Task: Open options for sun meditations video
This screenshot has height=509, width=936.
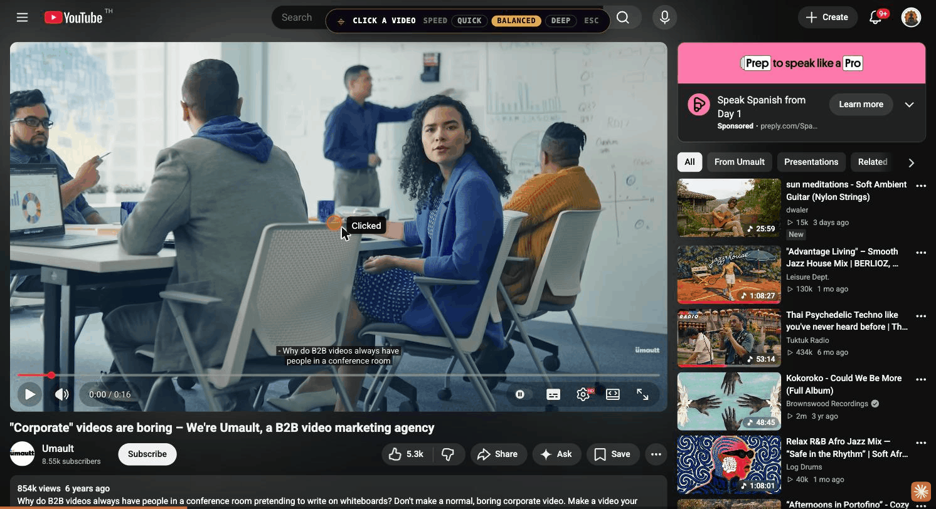Action: 921,186
